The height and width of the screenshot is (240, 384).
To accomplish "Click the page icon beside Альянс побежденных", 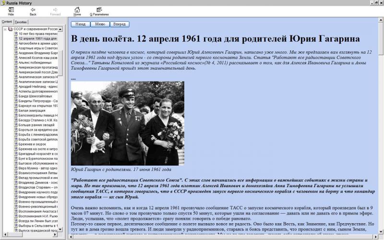I will click(15, 62).
